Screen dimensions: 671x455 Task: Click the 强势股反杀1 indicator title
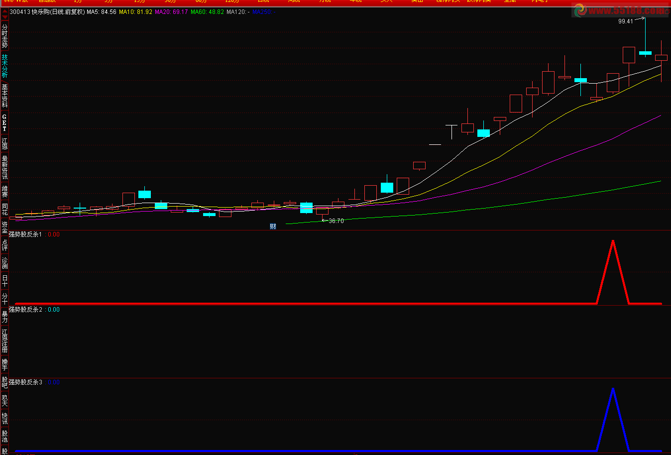tap(25, 234)
